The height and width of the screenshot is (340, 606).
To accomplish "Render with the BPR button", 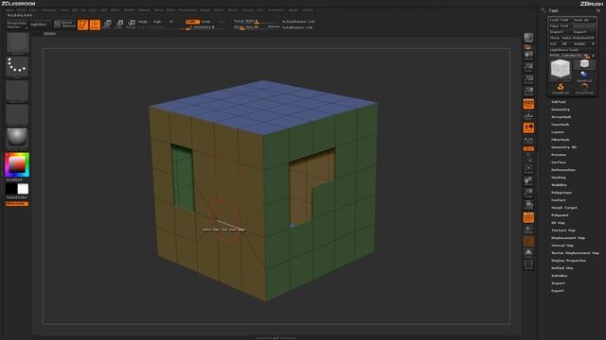I will pyautogui.click(x=528, y=38).
